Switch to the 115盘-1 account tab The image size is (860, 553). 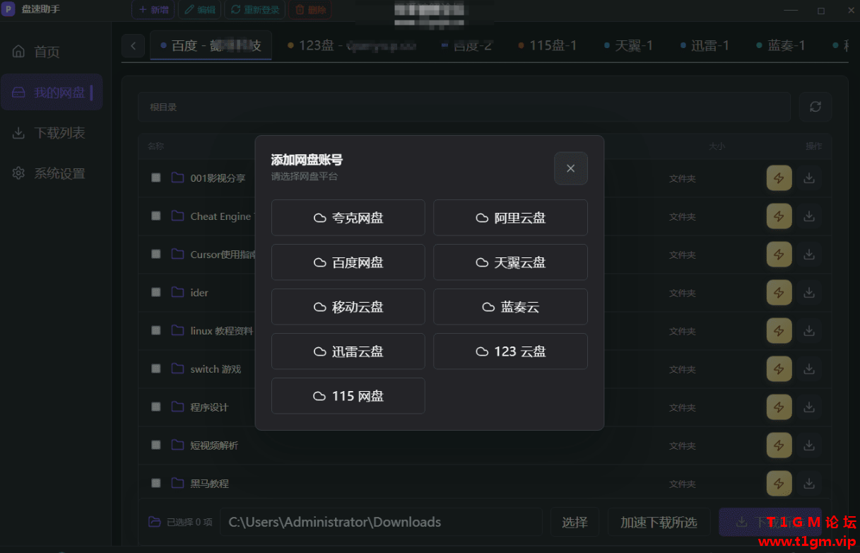tap(548, 45)
